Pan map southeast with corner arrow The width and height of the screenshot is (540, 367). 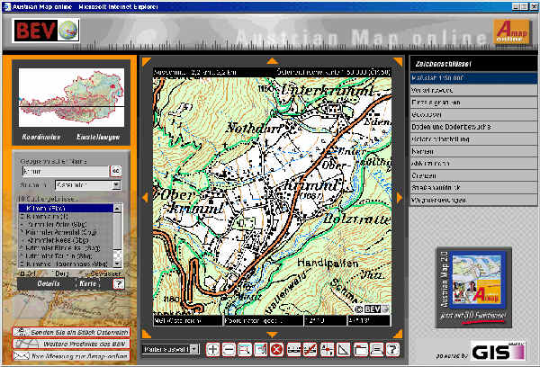pyautogui.click(x=398, y=334)
